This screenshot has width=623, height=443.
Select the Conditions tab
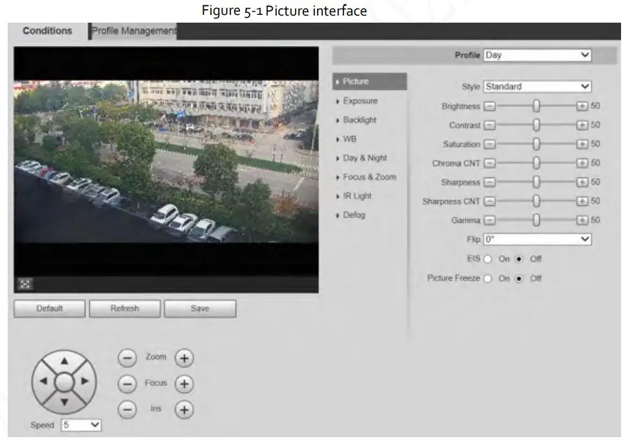[x=46, y=30]
